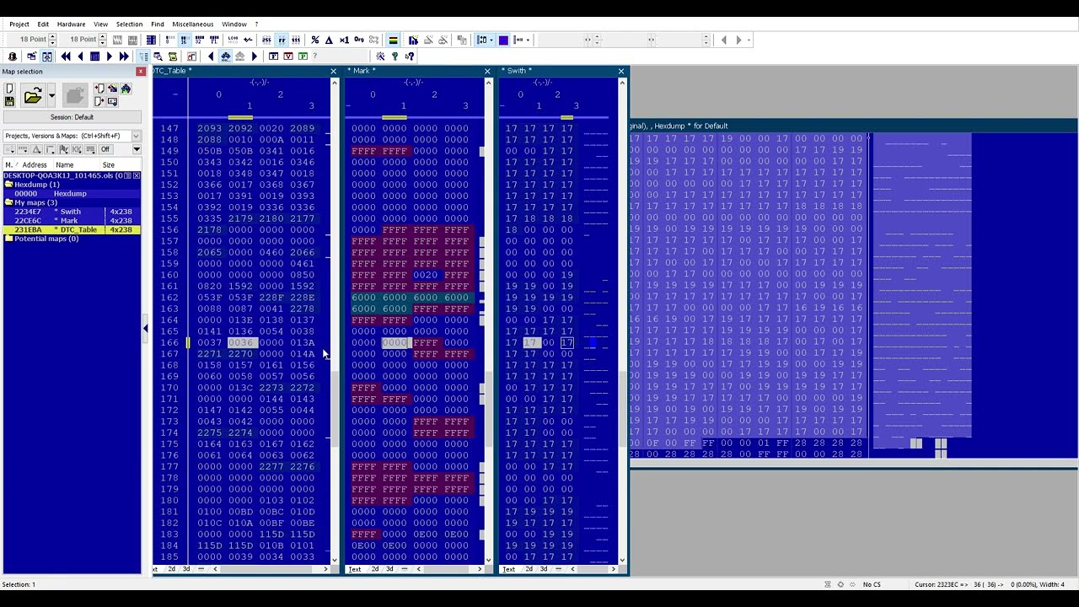This screenshot has height=607, width=1079.
Task: Select the 00000 Hexdump row
Action: click(72, 193)
